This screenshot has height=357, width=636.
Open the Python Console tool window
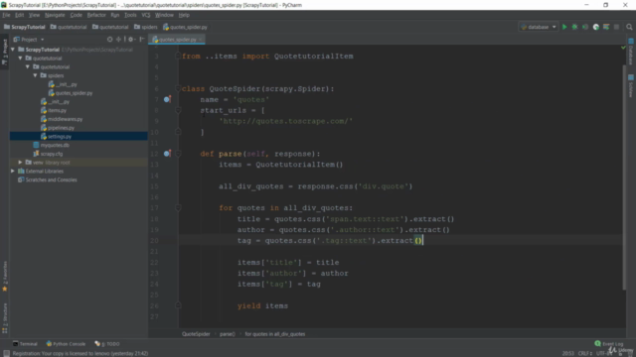(66, 344)
